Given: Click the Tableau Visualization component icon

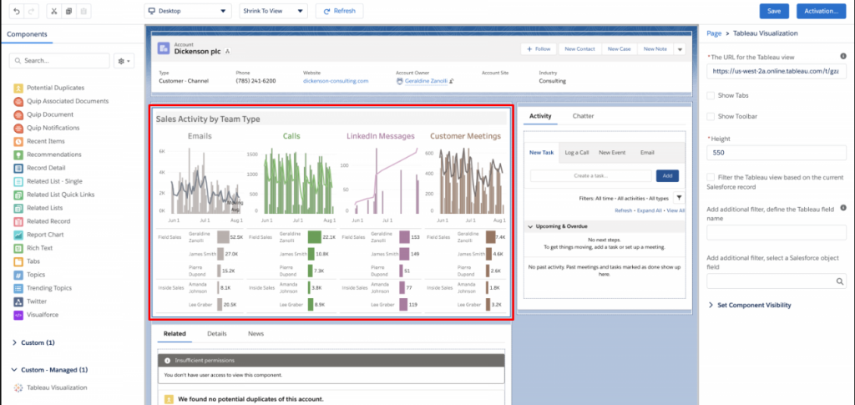Looking at the screenshot, I should pos(18,387).
